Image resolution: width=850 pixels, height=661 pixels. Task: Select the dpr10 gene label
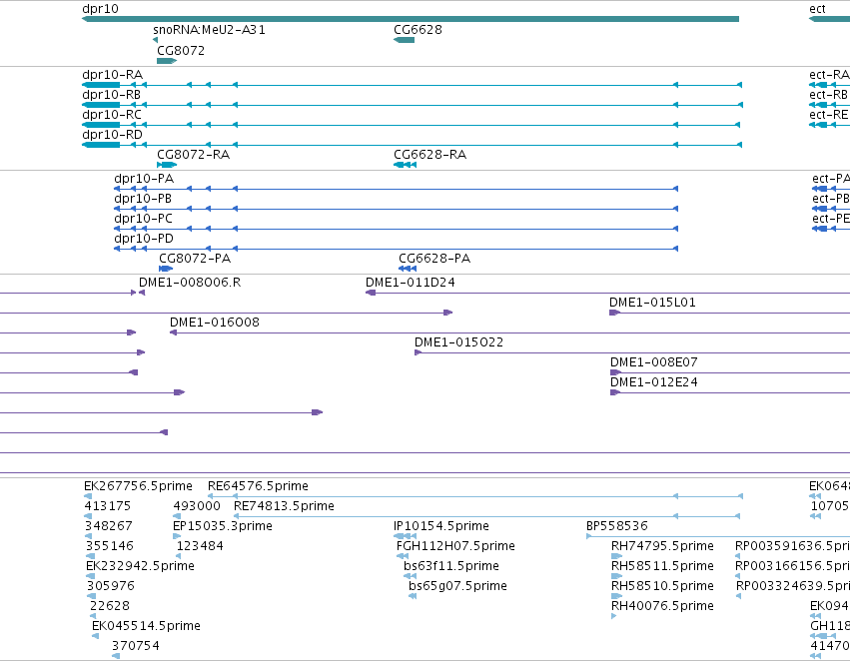pyautogui.click(x=100, y=9)
